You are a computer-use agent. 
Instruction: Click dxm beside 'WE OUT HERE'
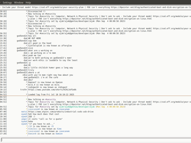25,38
